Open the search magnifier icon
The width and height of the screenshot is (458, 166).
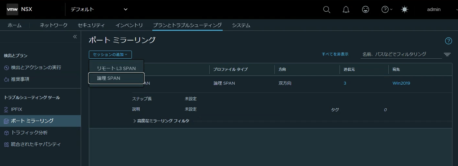[x=326, y=9]
